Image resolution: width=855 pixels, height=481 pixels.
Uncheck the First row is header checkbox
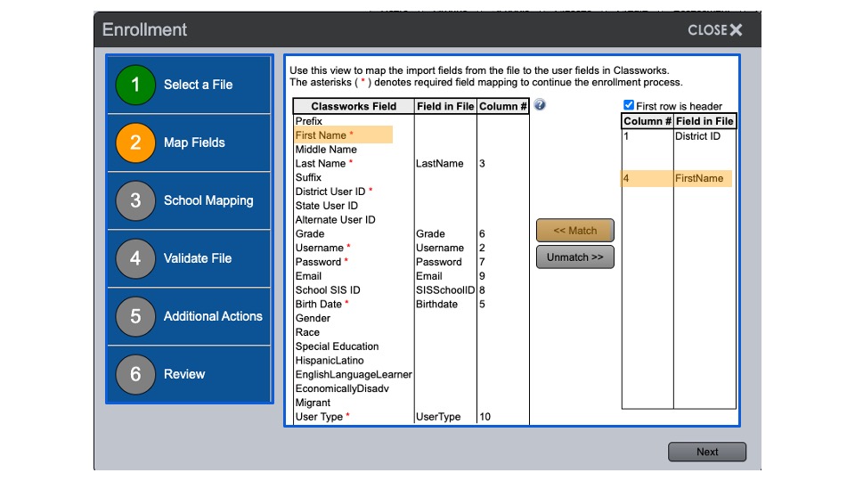click(629, 105)
